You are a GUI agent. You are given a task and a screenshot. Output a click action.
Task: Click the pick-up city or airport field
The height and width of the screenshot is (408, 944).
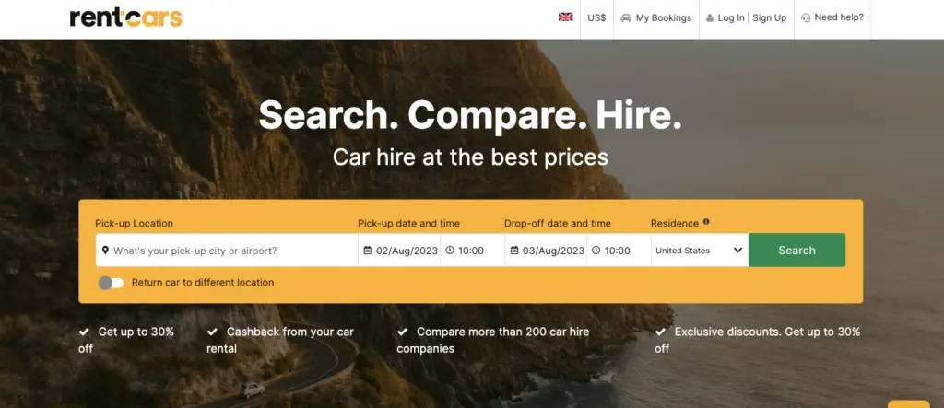(227, 251)
